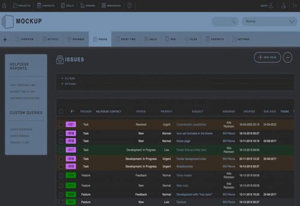300x206 pixels.
Task: Click the magnifier search icon
Action: pyautogui.click(x=233, y=21)
